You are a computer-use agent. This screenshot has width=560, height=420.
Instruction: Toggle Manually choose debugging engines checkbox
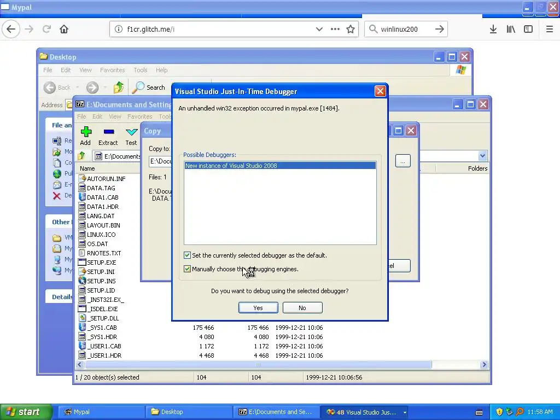click(187, 269)
